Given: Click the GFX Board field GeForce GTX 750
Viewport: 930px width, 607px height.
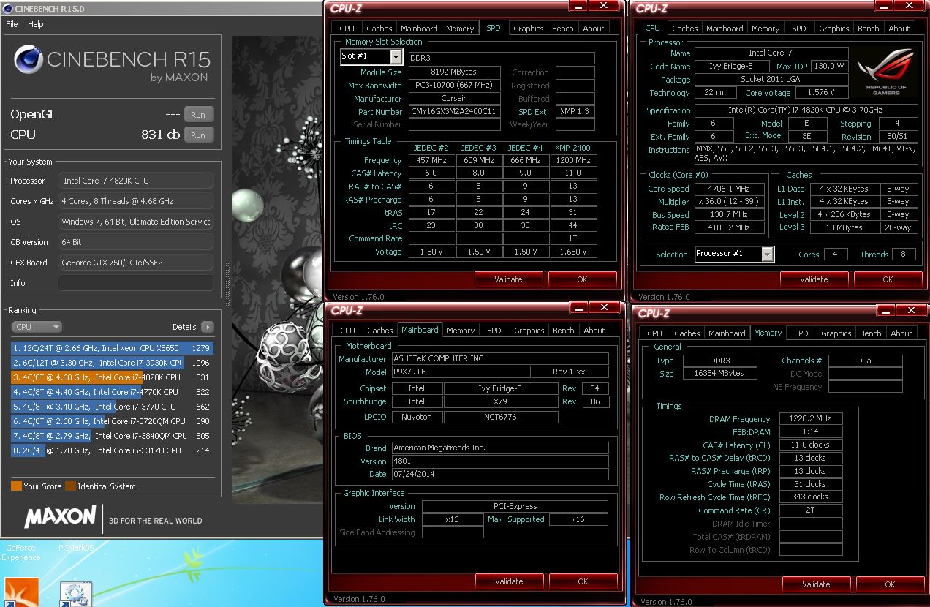Looking at the screenshot, I should click(x=136, y=263).
